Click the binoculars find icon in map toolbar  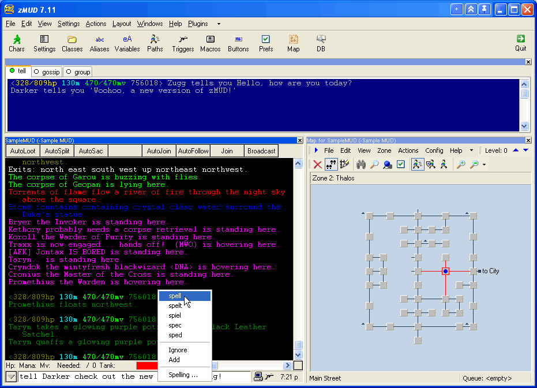[x=361, y=164]
